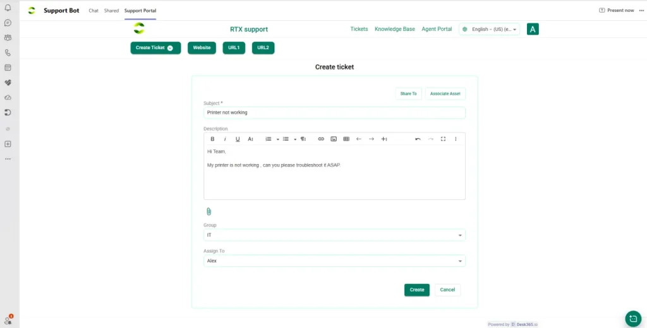Open Calls phone icon in sidebar

(8, 53)
